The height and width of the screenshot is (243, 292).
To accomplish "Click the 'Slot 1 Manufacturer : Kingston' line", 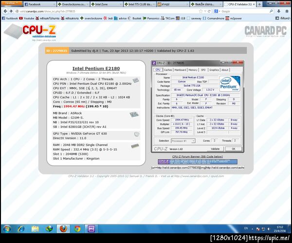I will 76,159.
